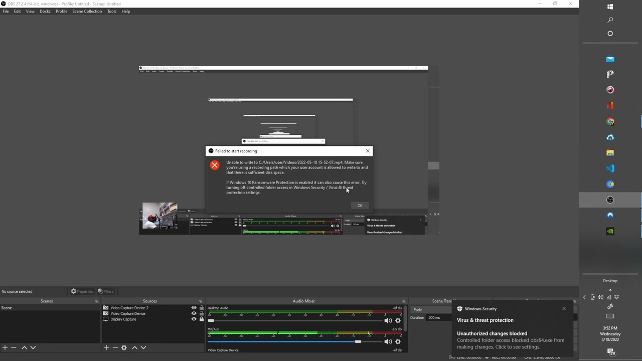
Task: Select the Scene entry in the Scenes list
Action: point(50,308)
